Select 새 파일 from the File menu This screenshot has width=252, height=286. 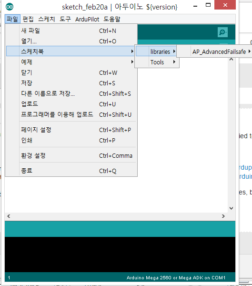71,31
